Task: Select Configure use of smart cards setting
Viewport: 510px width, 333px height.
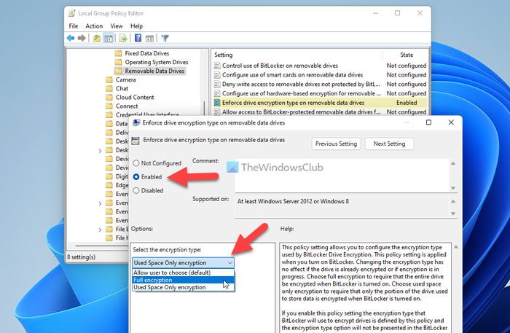Action: point(292,75)
